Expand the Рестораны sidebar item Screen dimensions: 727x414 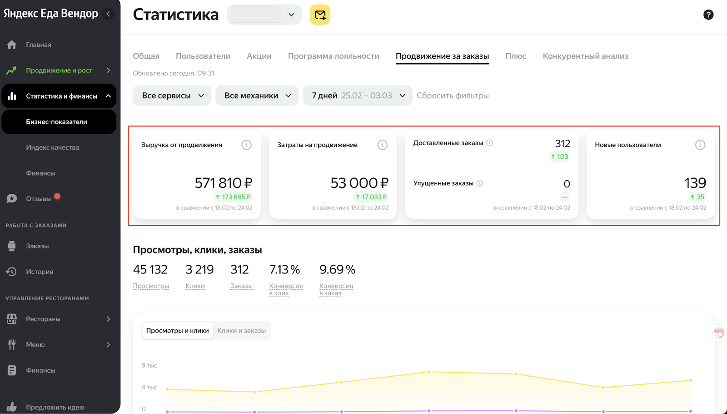coord(58,319)
